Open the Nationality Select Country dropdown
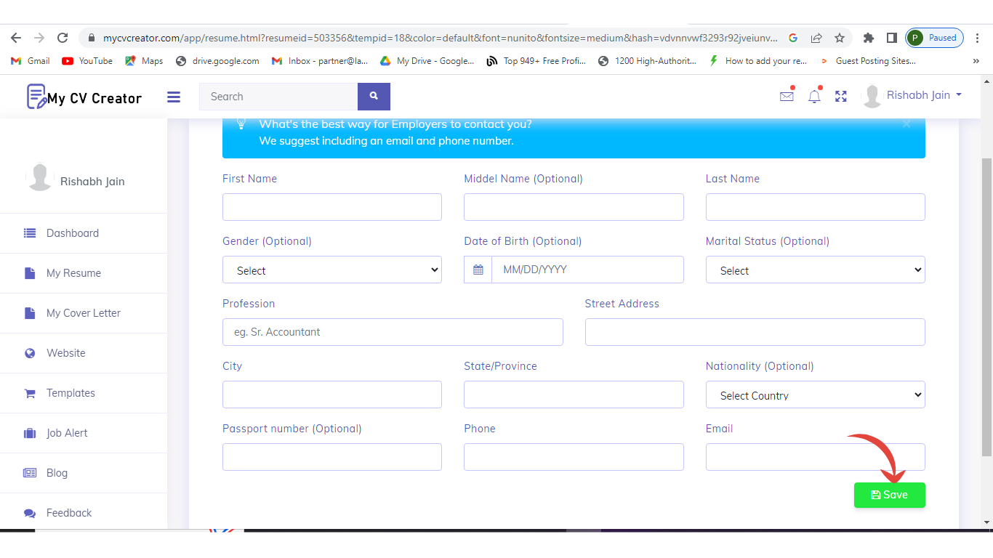Image resolution: width=993 pixels, height=558 pixels. pyautogui.click(x=815, y=395)
